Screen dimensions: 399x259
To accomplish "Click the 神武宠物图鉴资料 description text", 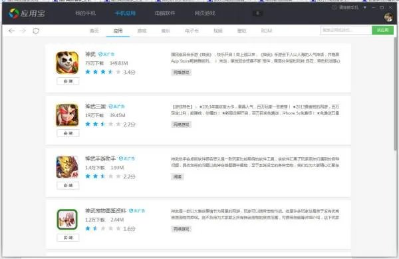I will [255, 214].
